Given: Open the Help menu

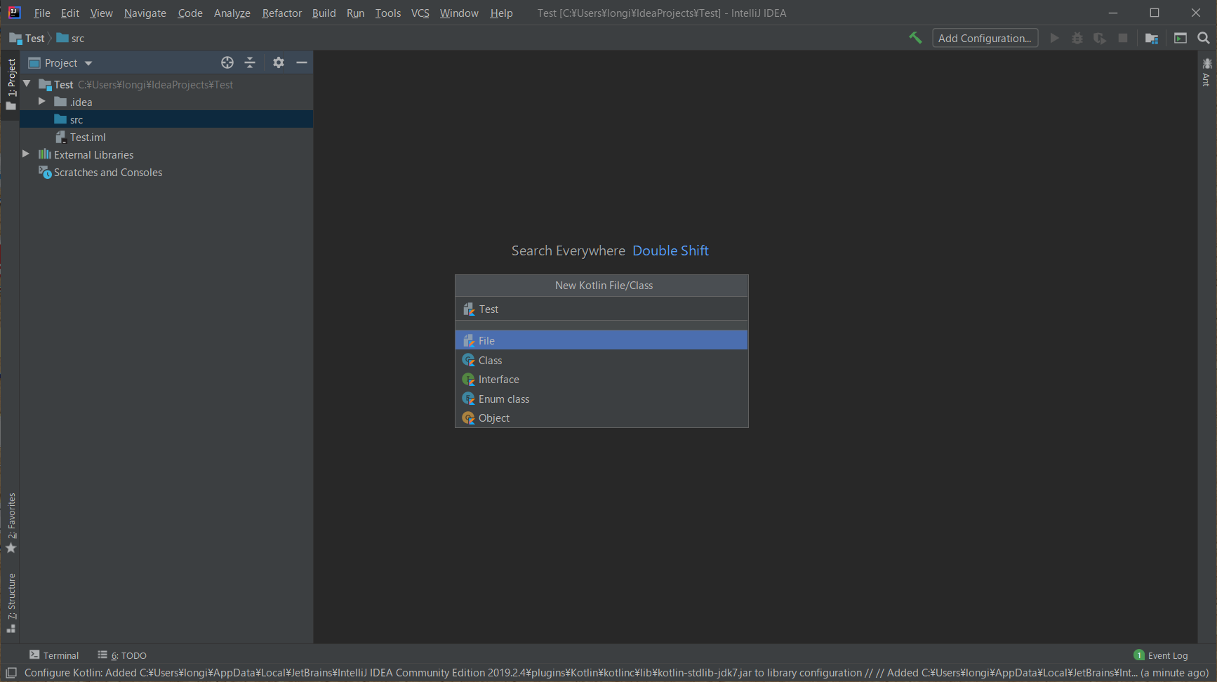Looking at the screenshot, I should click(x=501, y=13).
